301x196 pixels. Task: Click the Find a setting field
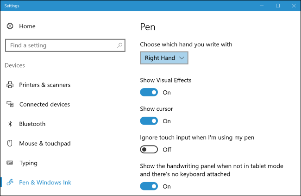point(60,45)
